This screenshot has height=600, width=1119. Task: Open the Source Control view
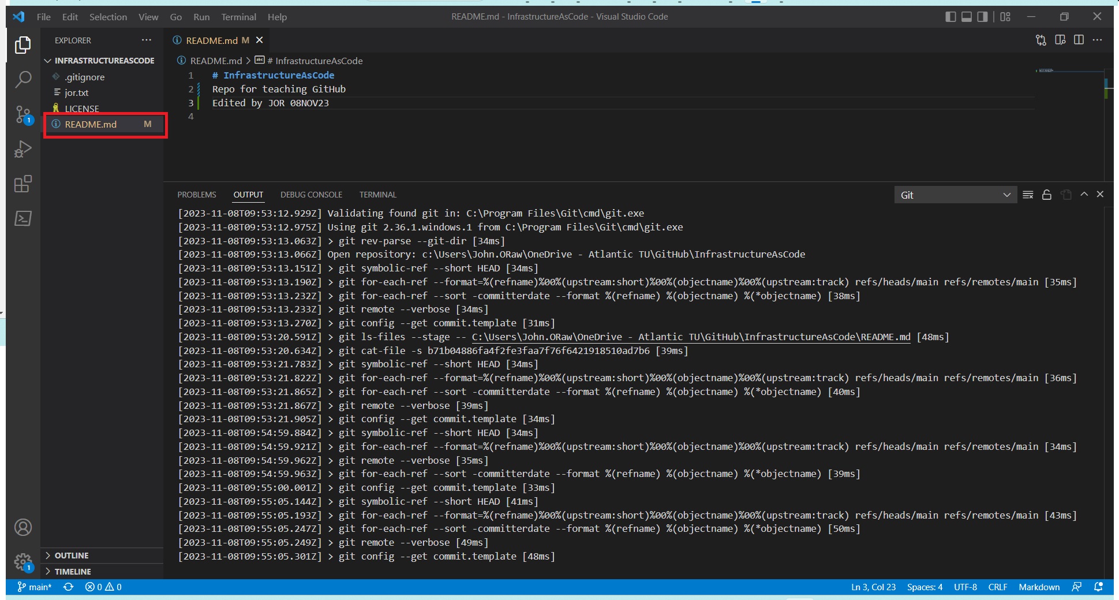click(23, 114)
